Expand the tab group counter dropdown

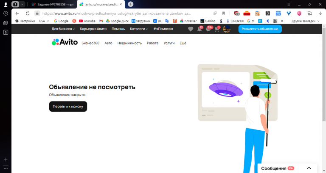point(22,4)
